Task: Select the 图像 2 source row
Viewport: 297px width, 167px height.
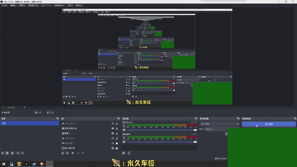Action: (90, 133)
